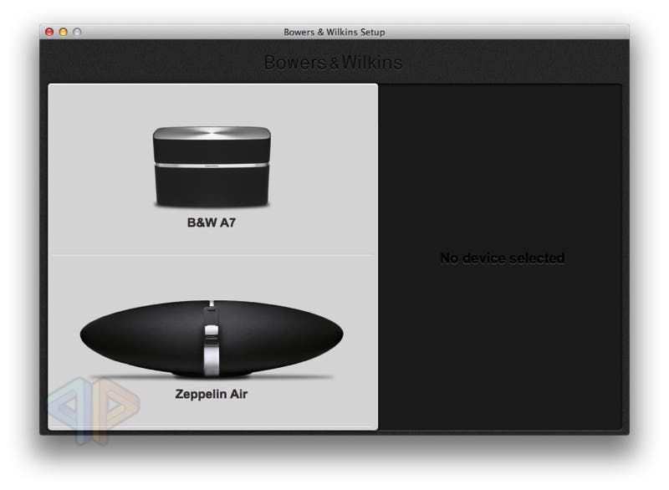Close the Bowers & Wilkins Setup window
669x490 pixels.
pyautogui.click(x=49, y=32)
